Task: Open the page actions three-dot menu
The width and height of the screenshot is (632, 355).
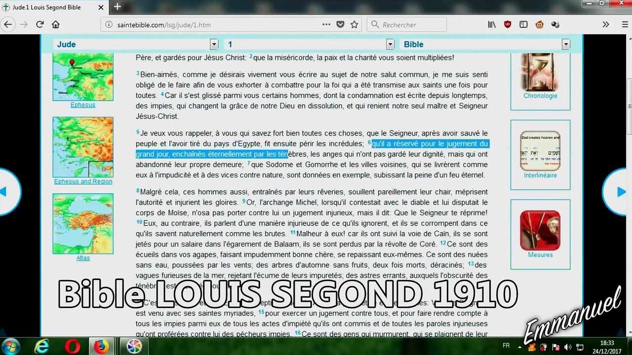Action: coord(326,24)
